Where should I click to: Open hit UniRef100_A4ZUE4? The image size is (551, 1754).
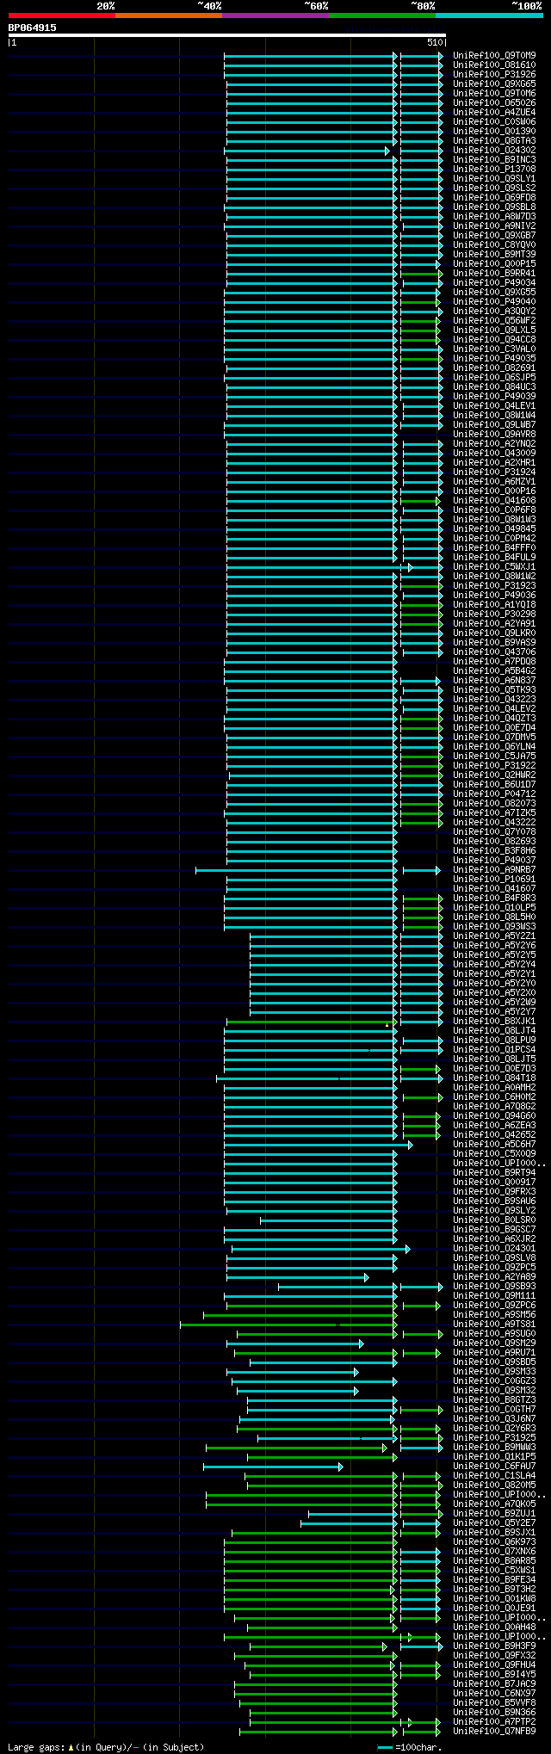tap(494, 112)
